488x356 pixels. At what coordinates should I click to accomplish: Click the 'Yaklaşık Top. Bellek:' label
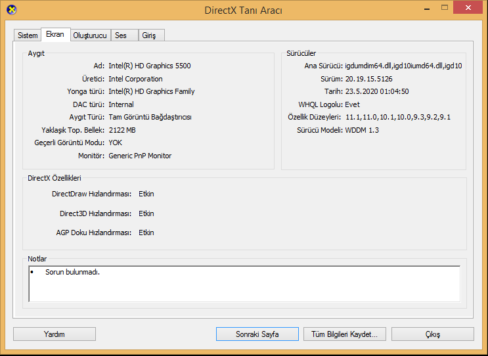[73, 130]
